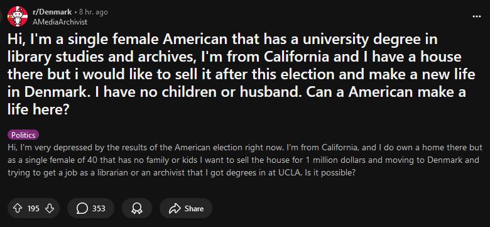Click the Share button label

193,209
